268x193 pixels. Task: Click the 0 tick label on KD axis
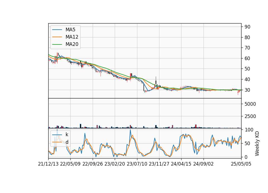(246, 157)
